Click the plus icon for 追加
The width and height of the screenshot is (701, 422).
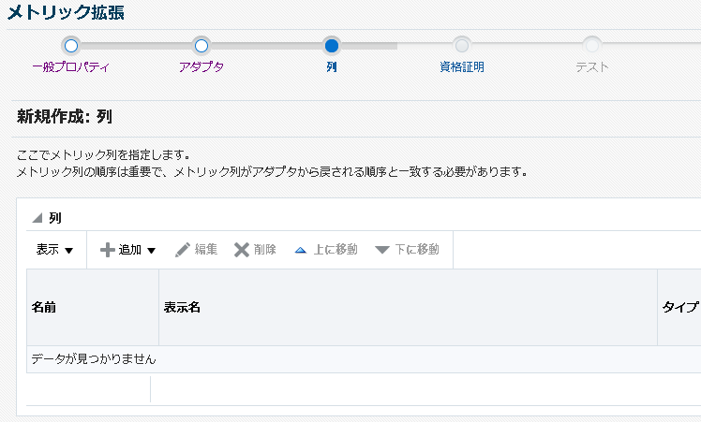pyautogui.click(x=107, y=250)
